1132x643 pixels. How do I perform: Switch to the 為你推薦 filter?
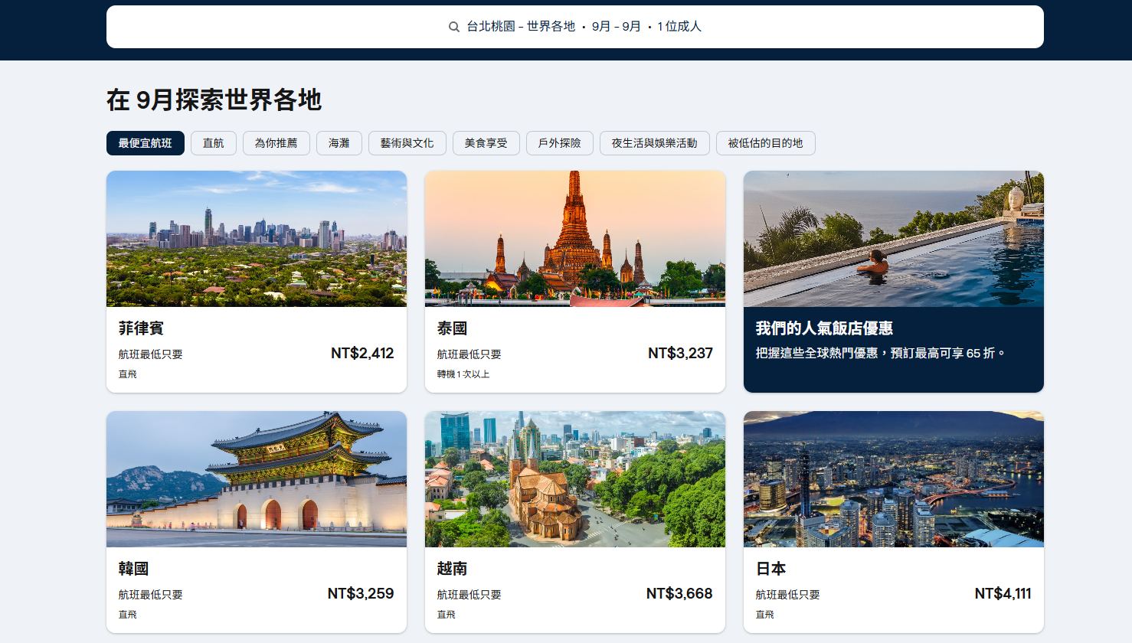click(x=276, y=143)
